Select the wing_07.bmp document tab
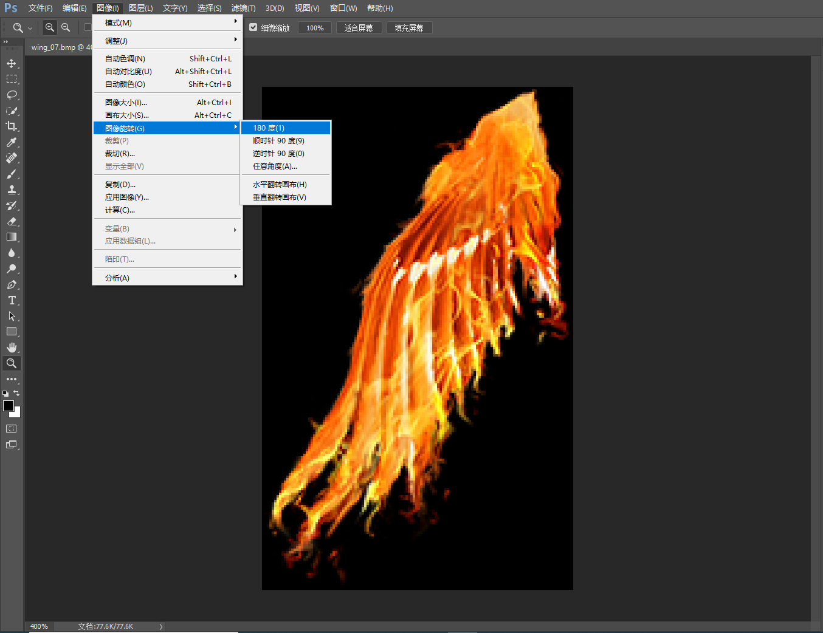823x633 pixels. coord(61,47)
